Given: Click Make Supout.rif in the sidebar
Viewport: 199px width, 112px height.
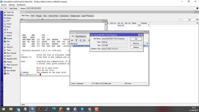Looking at the screenshot, I should (x=12, y=65).
